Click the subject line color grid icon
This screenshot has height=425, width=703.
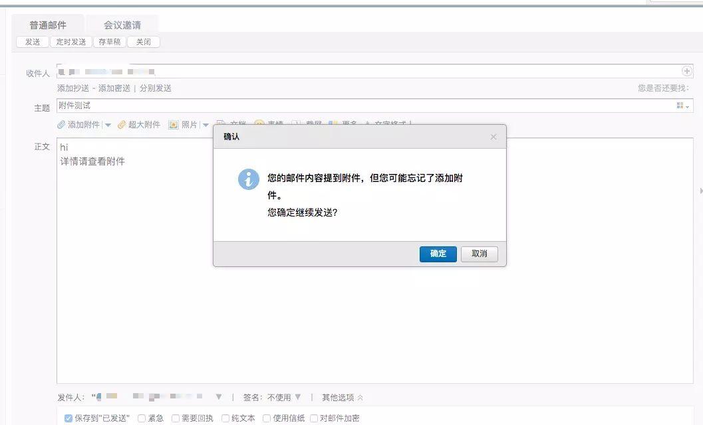[680, 106]
